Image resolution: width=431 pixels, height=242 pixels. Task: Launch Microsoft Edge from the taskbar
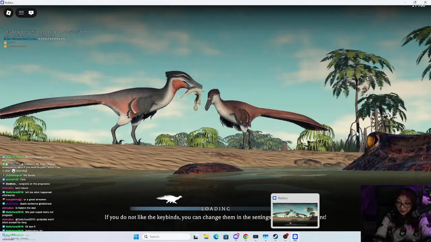tap(216, 237)
